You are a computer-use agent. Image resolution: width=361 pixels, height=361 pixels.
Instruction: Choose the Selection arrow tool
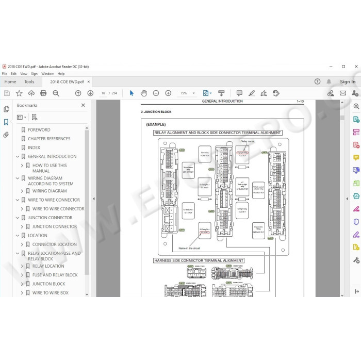point(132,93)
